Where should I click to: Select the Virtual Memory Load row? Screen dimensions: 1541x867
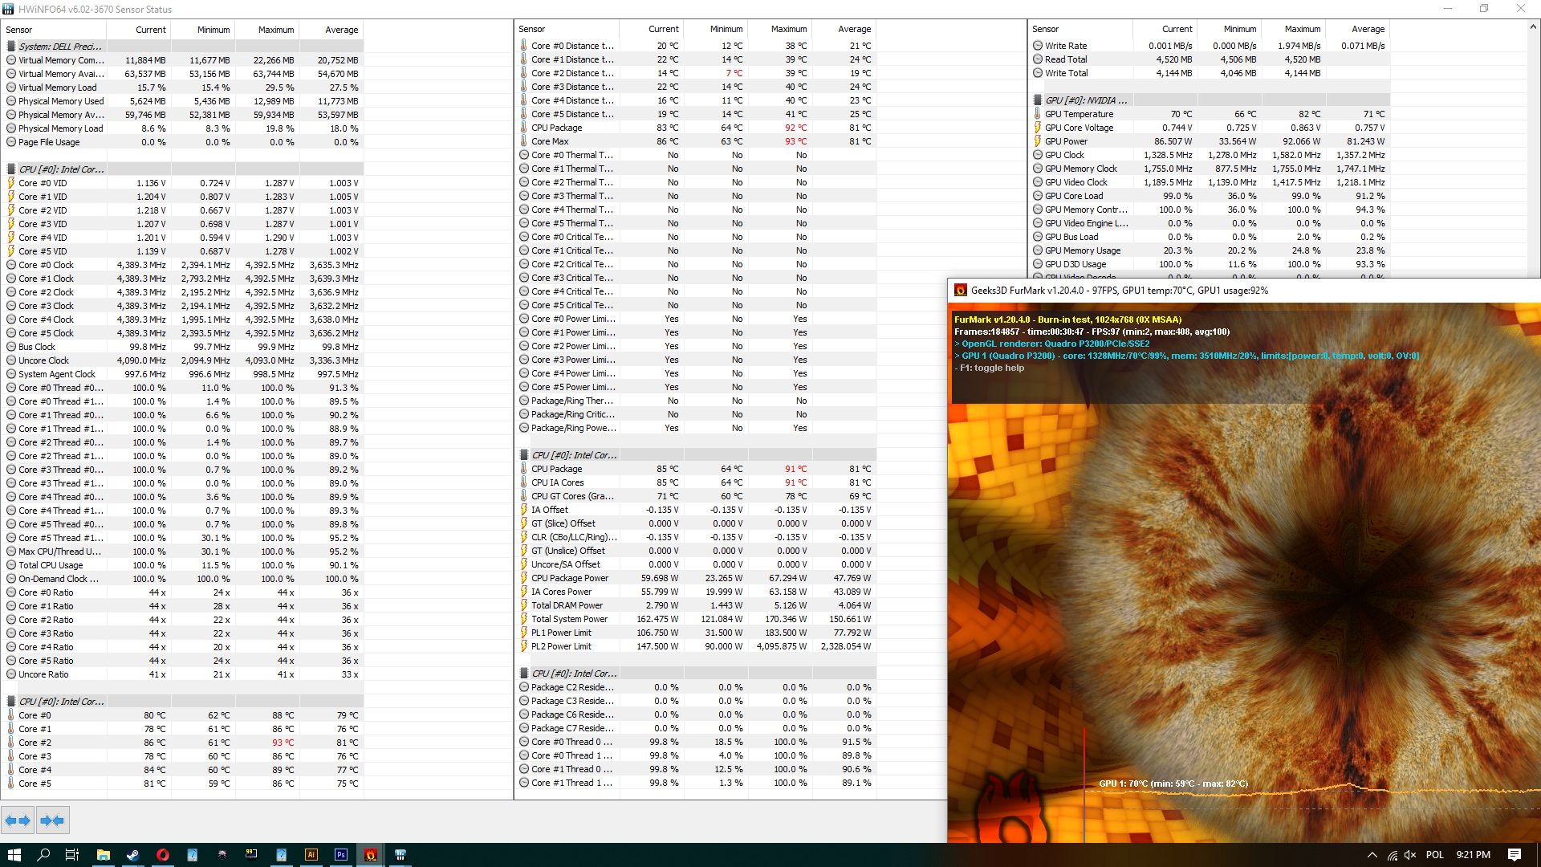point(183,88)
